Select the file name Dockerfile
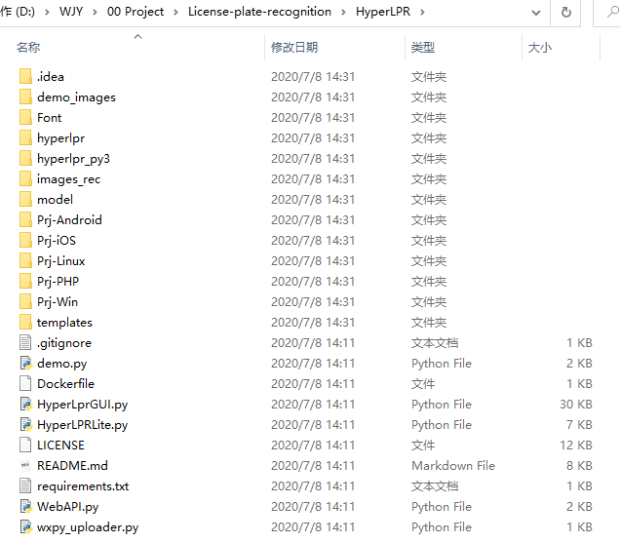The image size is (620, 543). (x=65, y=384)
